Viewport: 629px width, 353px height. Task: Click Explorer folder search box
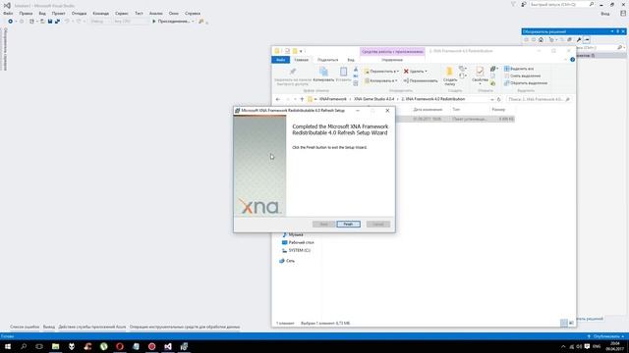tap(539, 99)
